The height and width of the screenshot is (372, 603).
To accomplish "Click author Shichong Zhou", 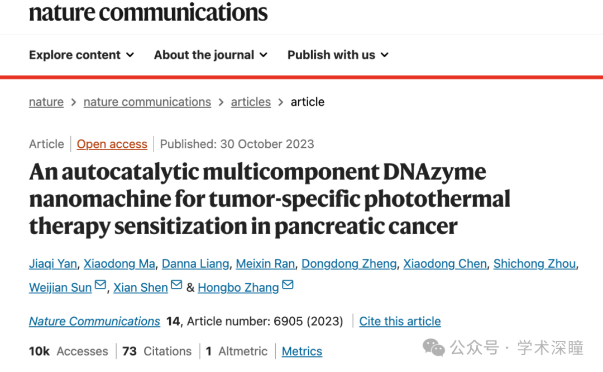I will tap(534, 264).
